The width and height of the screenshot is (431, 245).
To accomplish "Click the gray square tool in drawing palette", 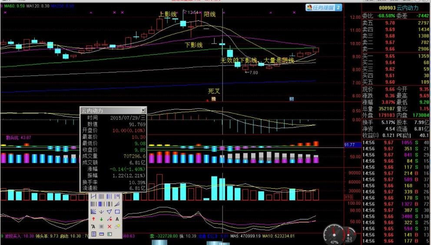I will click(x=101, y=227).
